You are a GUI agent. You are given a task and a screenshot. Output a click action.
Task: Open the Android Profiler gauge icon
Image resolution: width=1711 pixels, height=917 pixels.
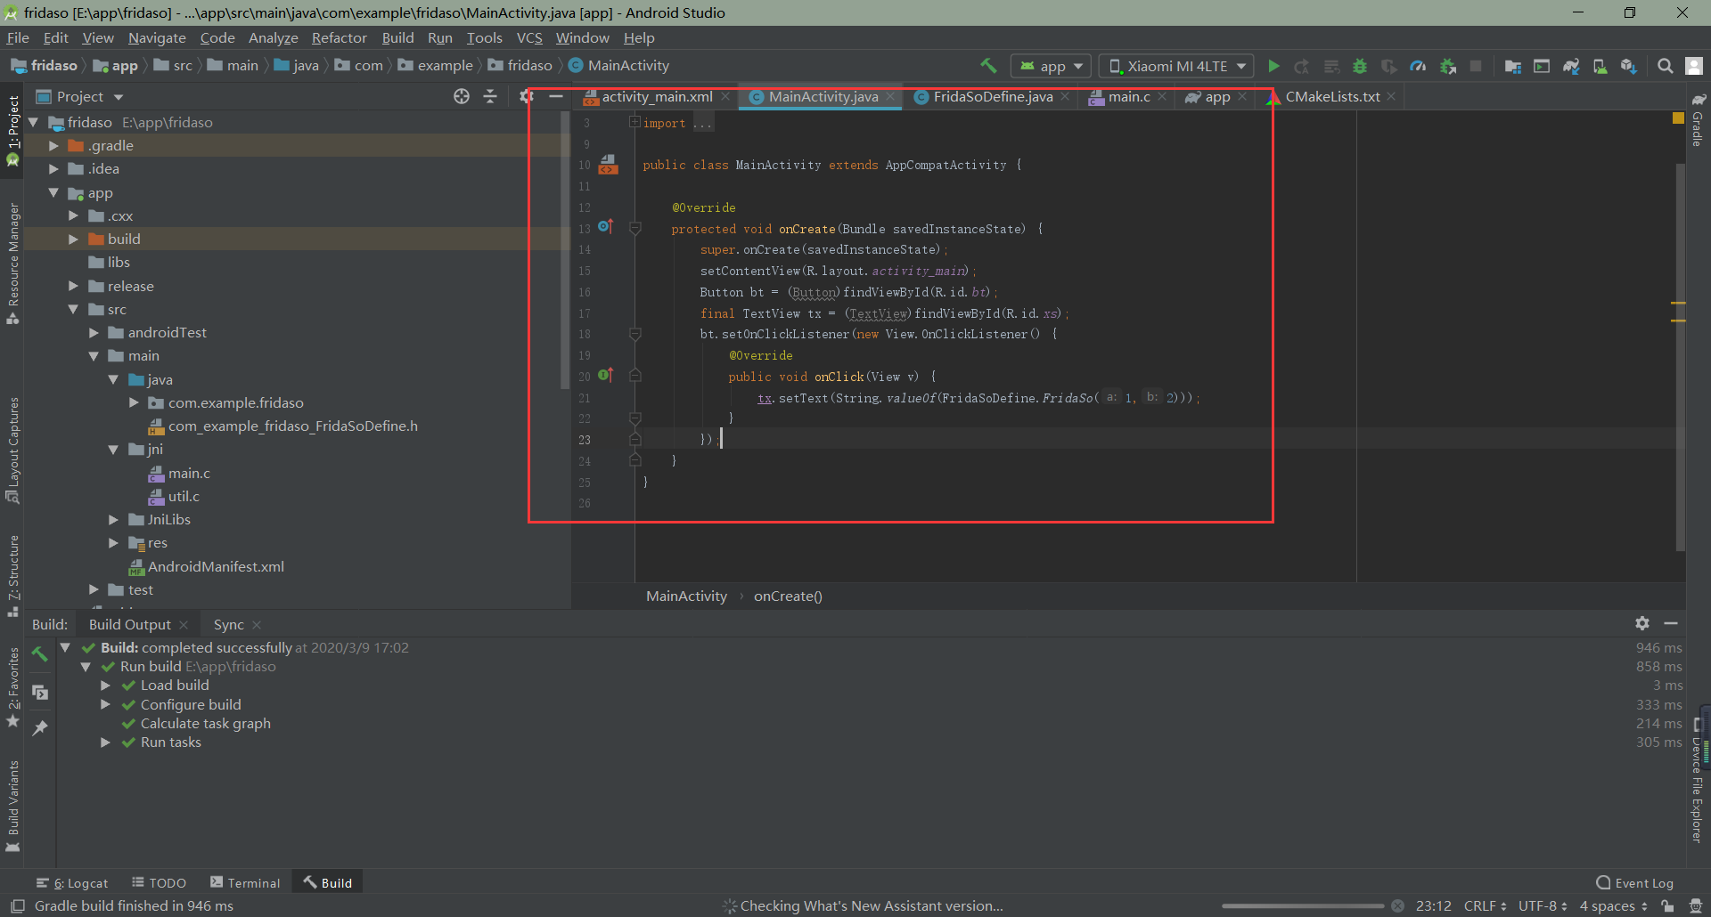(1418, 66)
